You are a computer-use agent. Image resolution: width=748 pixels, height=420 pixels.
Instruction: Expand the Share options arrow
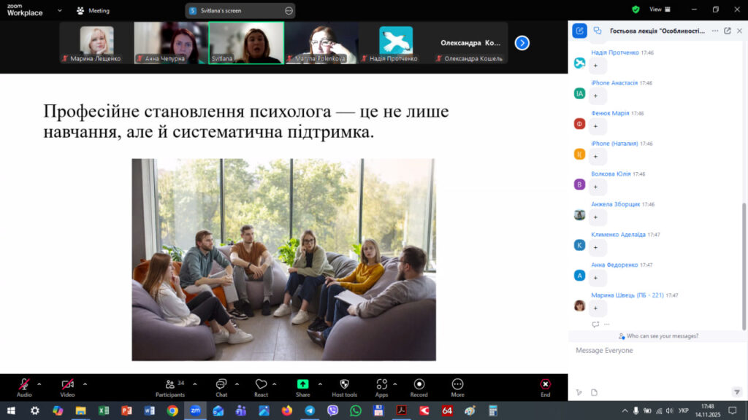coord(320,384)
